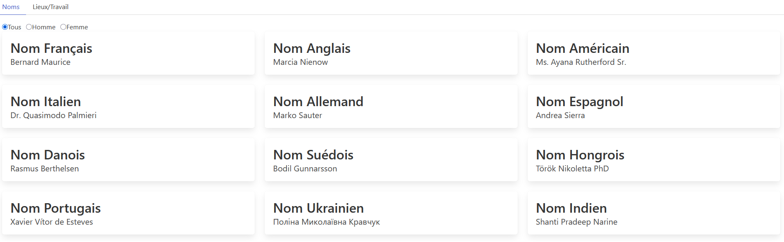Click the Nom Espagnol card heading

click(x=580, y=102)
